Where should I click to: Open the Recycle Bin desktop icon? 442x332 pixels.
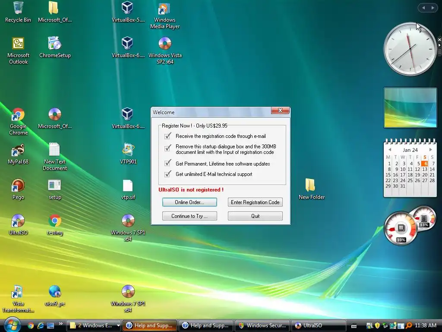point(18,12)
